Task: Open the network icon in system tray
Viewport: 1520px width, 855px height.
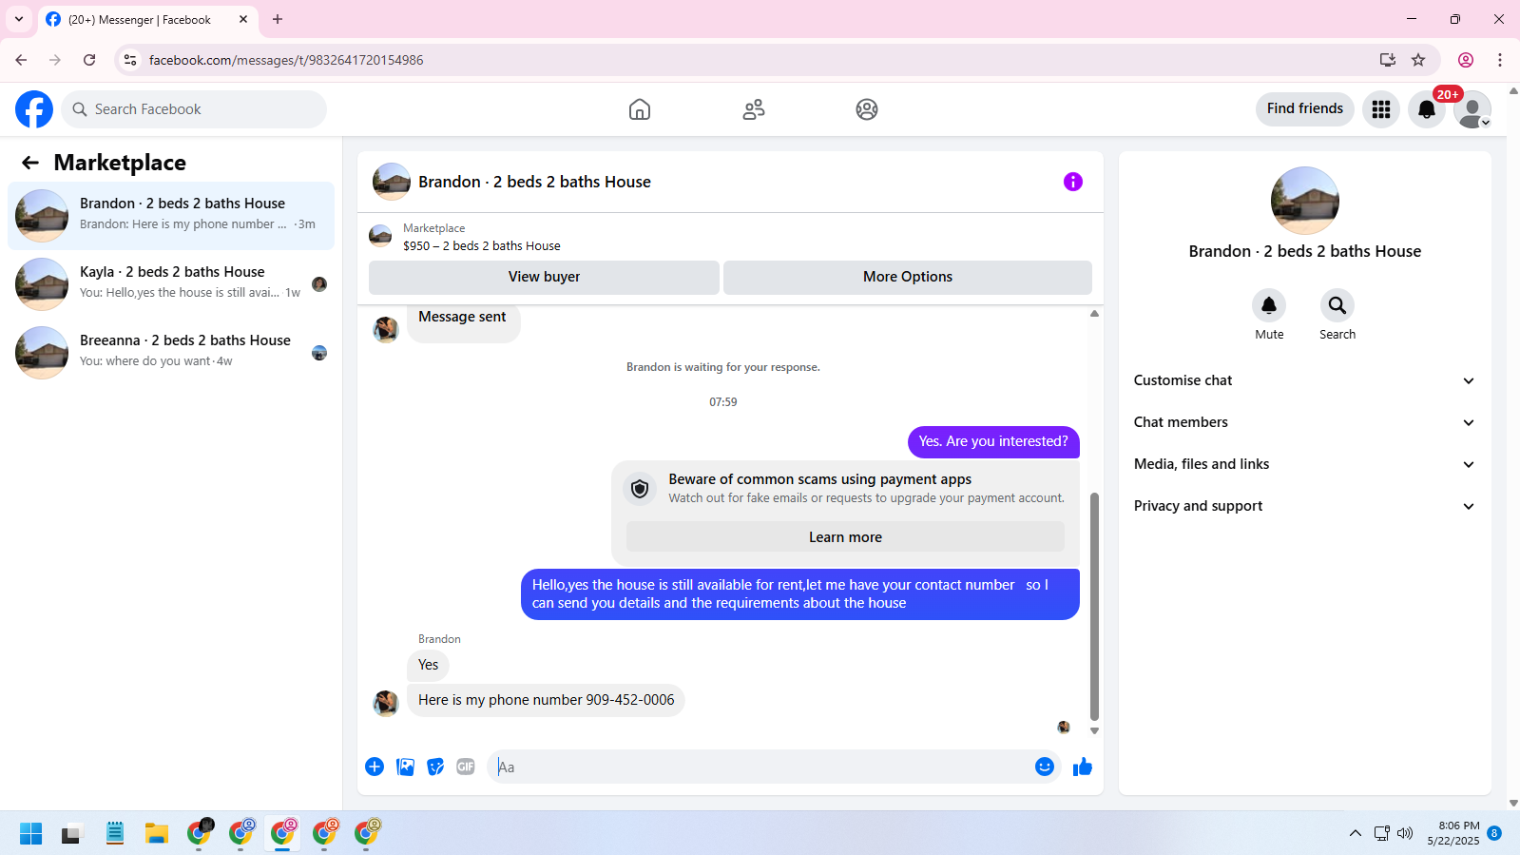Action: 1381,834
